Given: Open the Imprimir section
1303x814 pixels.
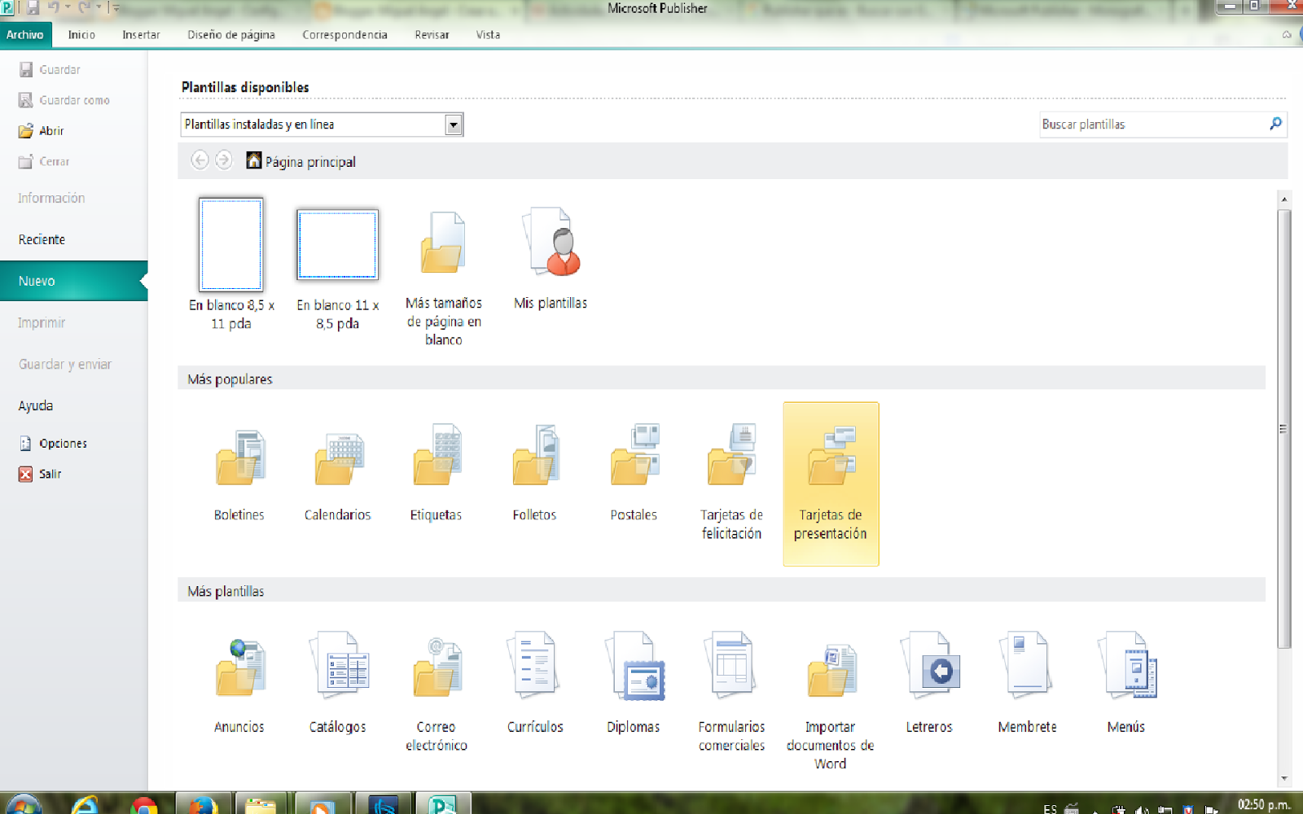Looking at the screenshot, I should 42,322.
